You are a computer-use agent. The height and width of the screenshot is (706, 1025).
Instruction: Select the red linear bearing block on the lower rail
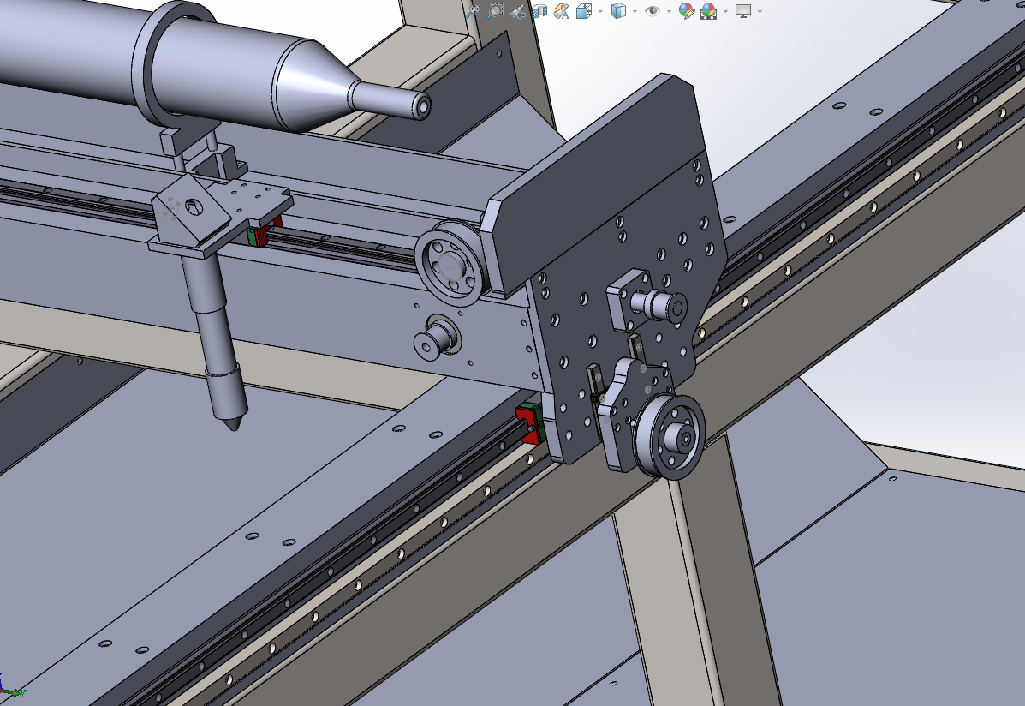click(x=529, y=423)
